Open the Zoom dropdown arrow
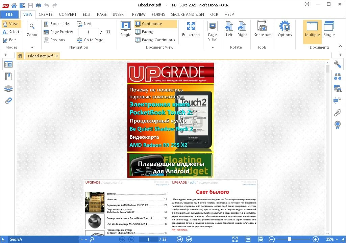 tap(32, 48)
